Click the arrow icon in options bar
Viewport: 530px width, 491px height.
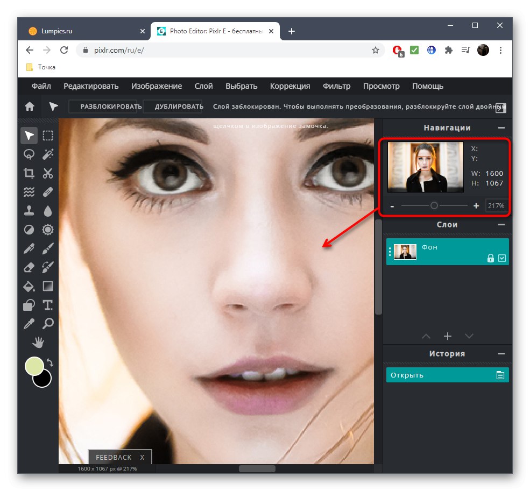(53, 106)
